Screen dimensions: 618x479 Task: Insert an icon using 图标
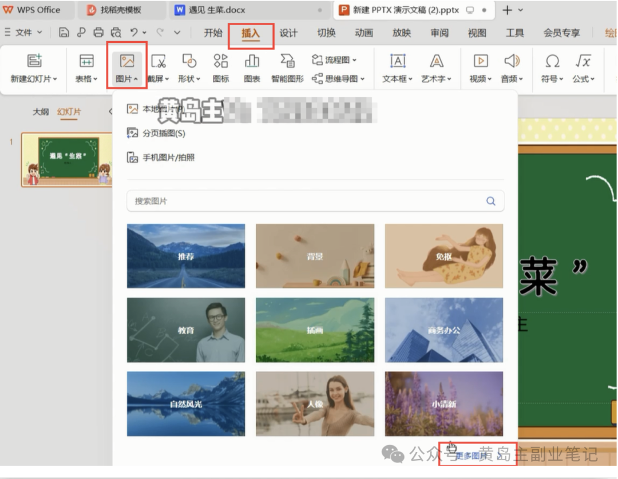coord(221,68)
